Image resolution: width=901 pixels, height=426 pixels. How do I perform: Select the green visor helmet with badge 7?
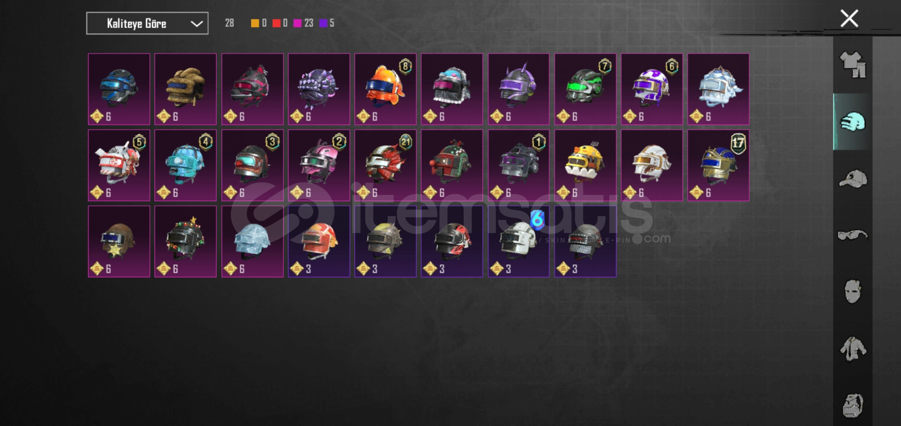pyautogui.click(x=585, y=89)
